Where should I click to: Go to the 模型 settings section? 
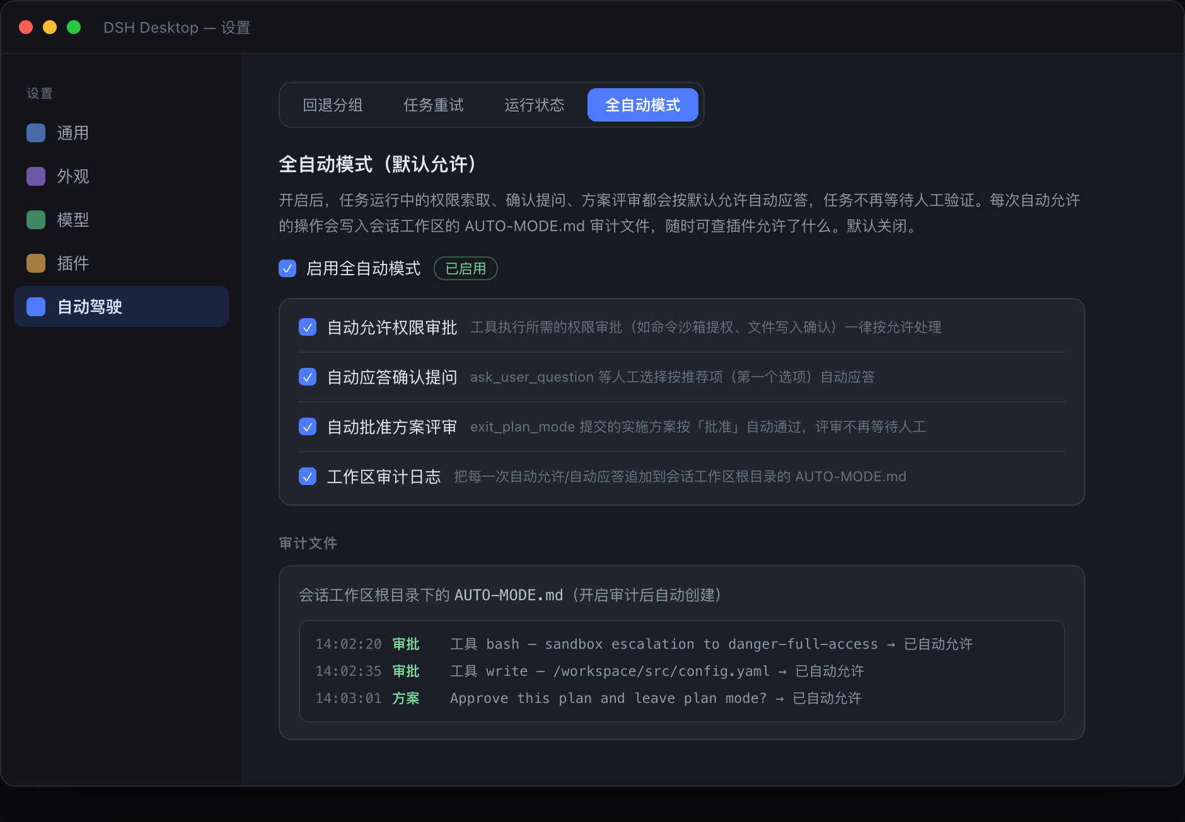pyautogui.click(x=122, y=220)
